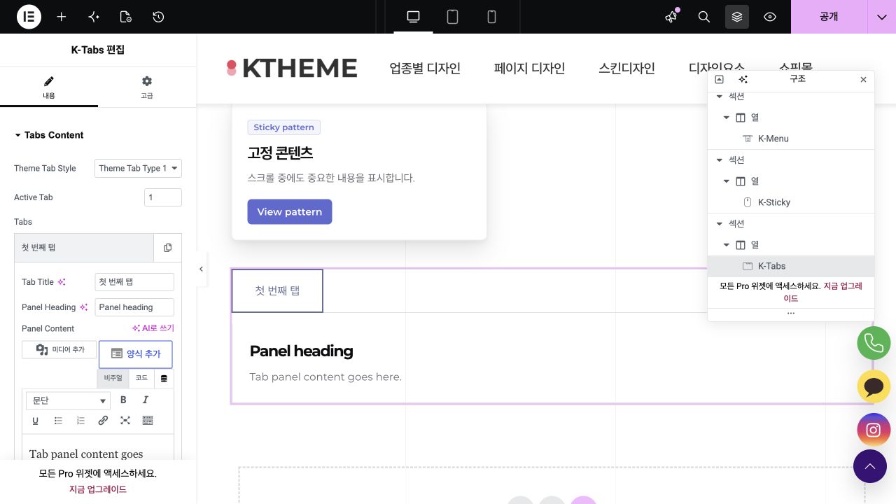Switch to mobile device view
Viewport: 896px width, 504px height.
pyautogui.click(x=491, y=17)
